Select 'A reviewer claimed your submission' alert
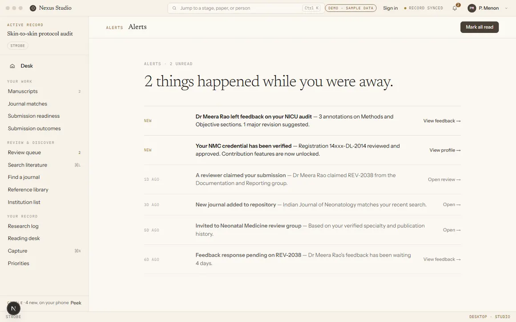The image size is (516, 322). [241, 175]
